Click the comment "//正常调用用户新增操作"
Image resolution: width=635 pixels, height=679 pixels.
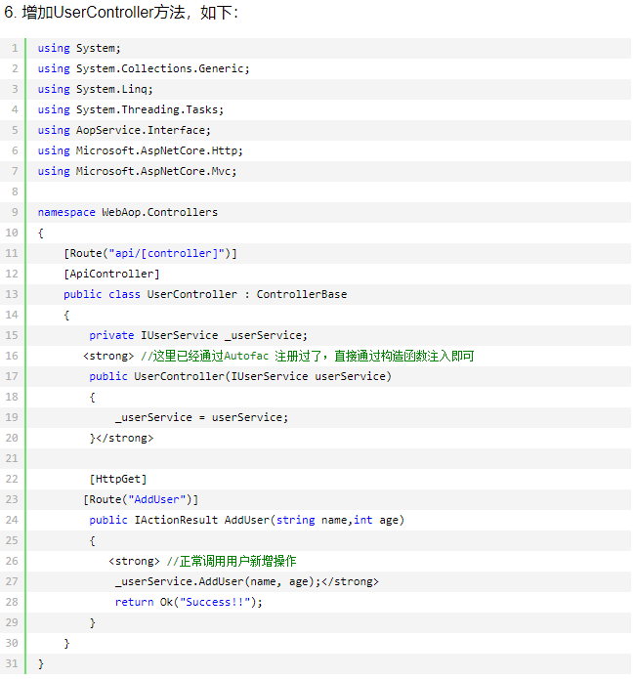(x=232, y=561)
